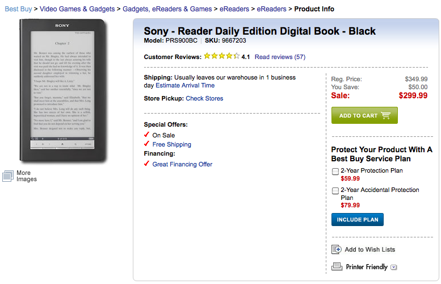Click the red checkmark beside Free Shipping
Image resolution: width=441 pixels, height=284 pixels.
(x=147, y=144)
